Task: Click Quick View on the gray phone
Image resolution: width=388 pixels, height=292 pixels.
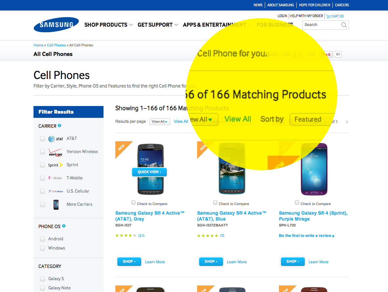Action: (x=149, y=172)
